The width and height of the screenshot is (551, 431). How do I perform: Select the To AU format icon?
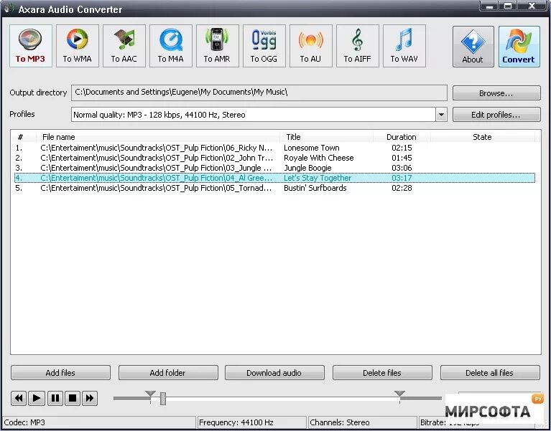coord(310,46)
